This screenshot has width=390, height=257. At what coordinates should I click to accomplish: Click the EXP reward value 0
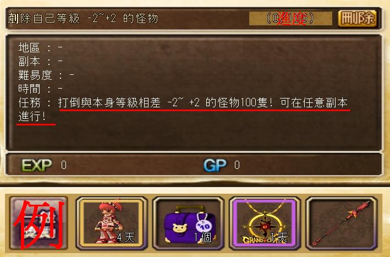64,165
